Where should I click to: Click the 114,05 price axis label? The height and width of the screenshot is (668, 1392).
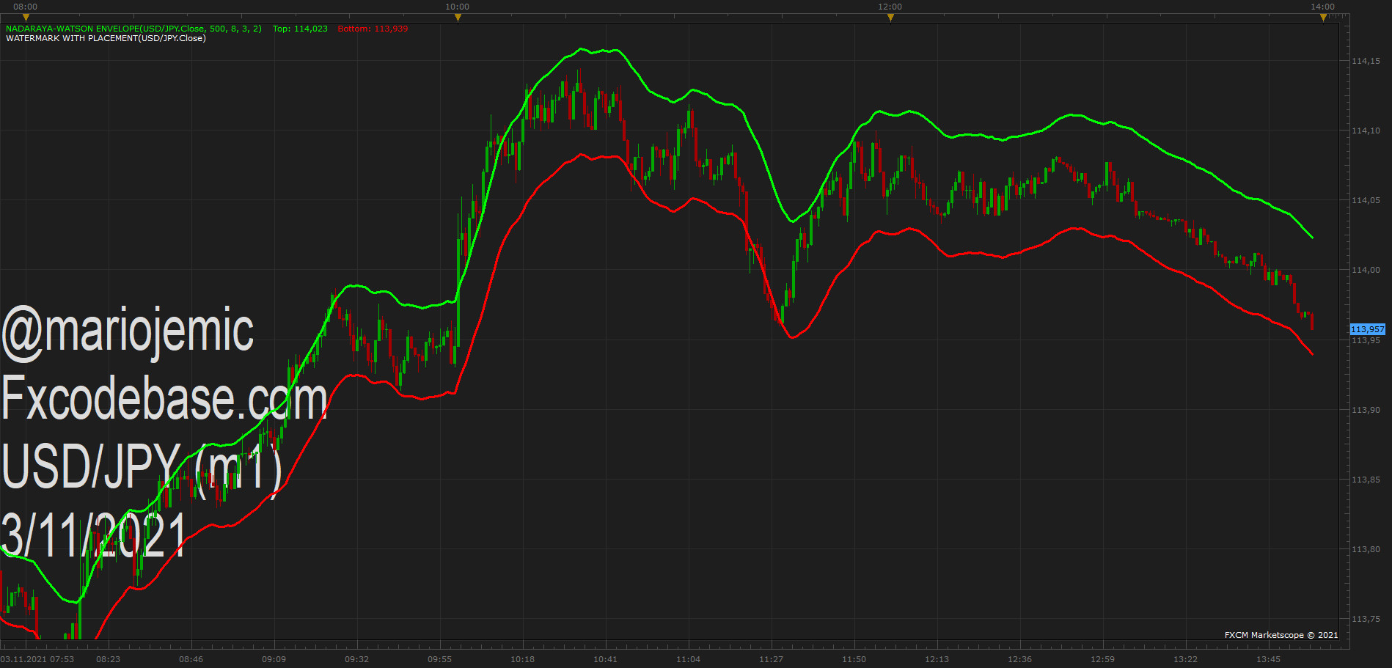pyautogui.click(x=1366, y=200)
